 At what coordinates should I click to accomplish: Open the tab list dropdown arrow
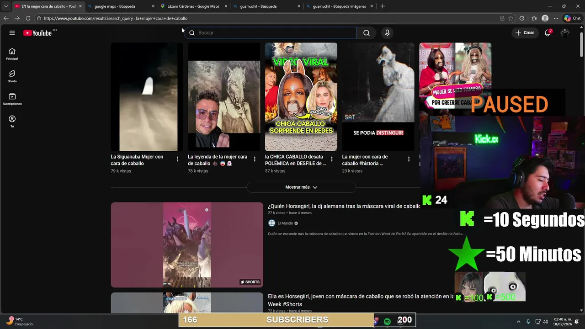pos(5,6)
